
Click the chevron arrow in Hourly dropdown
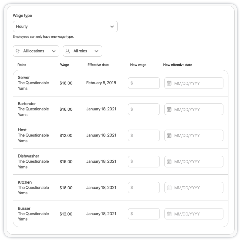112,27
